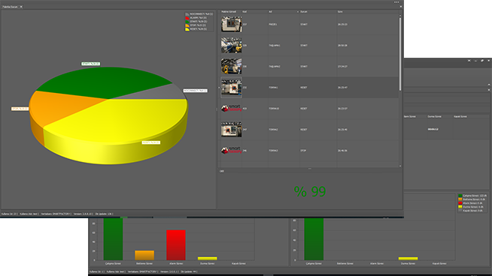The width and height of the screenshot is (492, 276).
Task: Select the smart factory logo in TORNA10 row
Action: [x=231, y=108]
